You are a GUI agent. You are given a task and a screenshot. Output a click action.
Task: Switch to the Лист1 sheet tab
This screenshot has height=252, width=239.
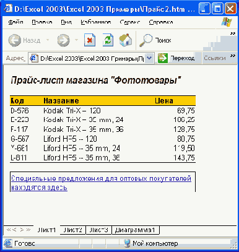point(46,230)
